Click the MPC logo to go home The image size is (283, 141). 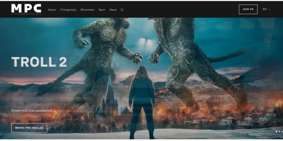26,8
